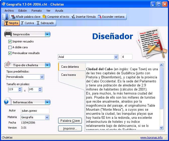The width and height of the screenshot is (169, 141).
Task: Toggle Subrayado underline formatting
Action: 45,23
